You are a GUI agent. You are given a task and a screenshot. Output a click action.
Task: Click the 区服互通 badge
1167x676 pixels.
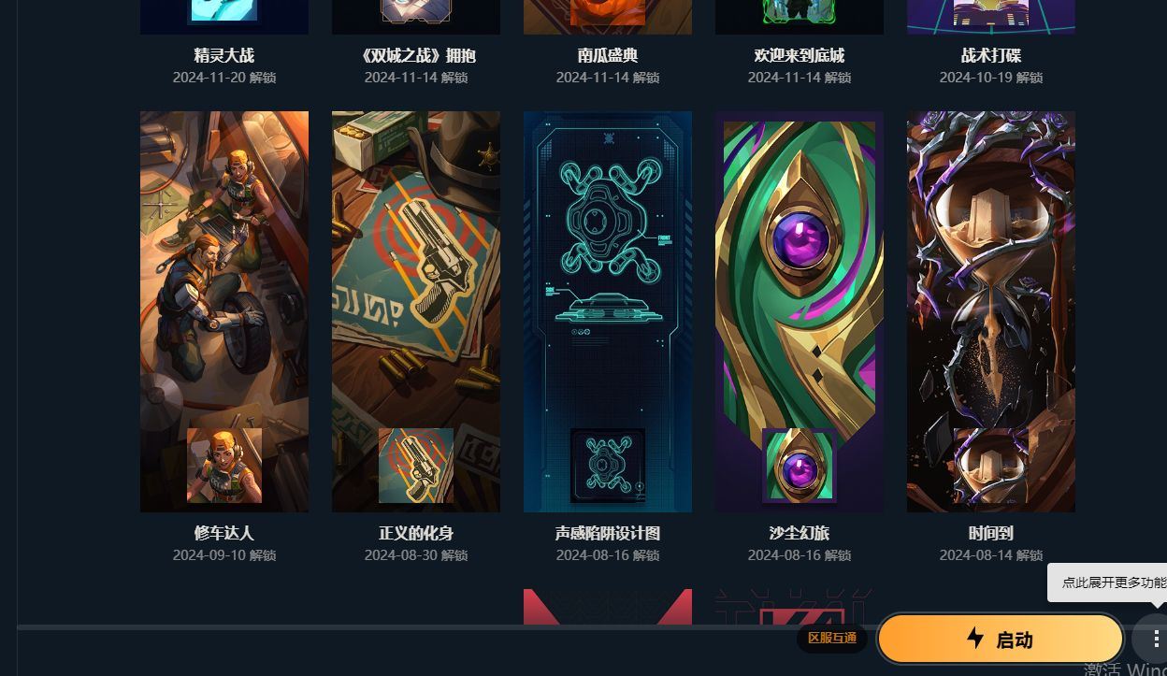pos(832,639)
